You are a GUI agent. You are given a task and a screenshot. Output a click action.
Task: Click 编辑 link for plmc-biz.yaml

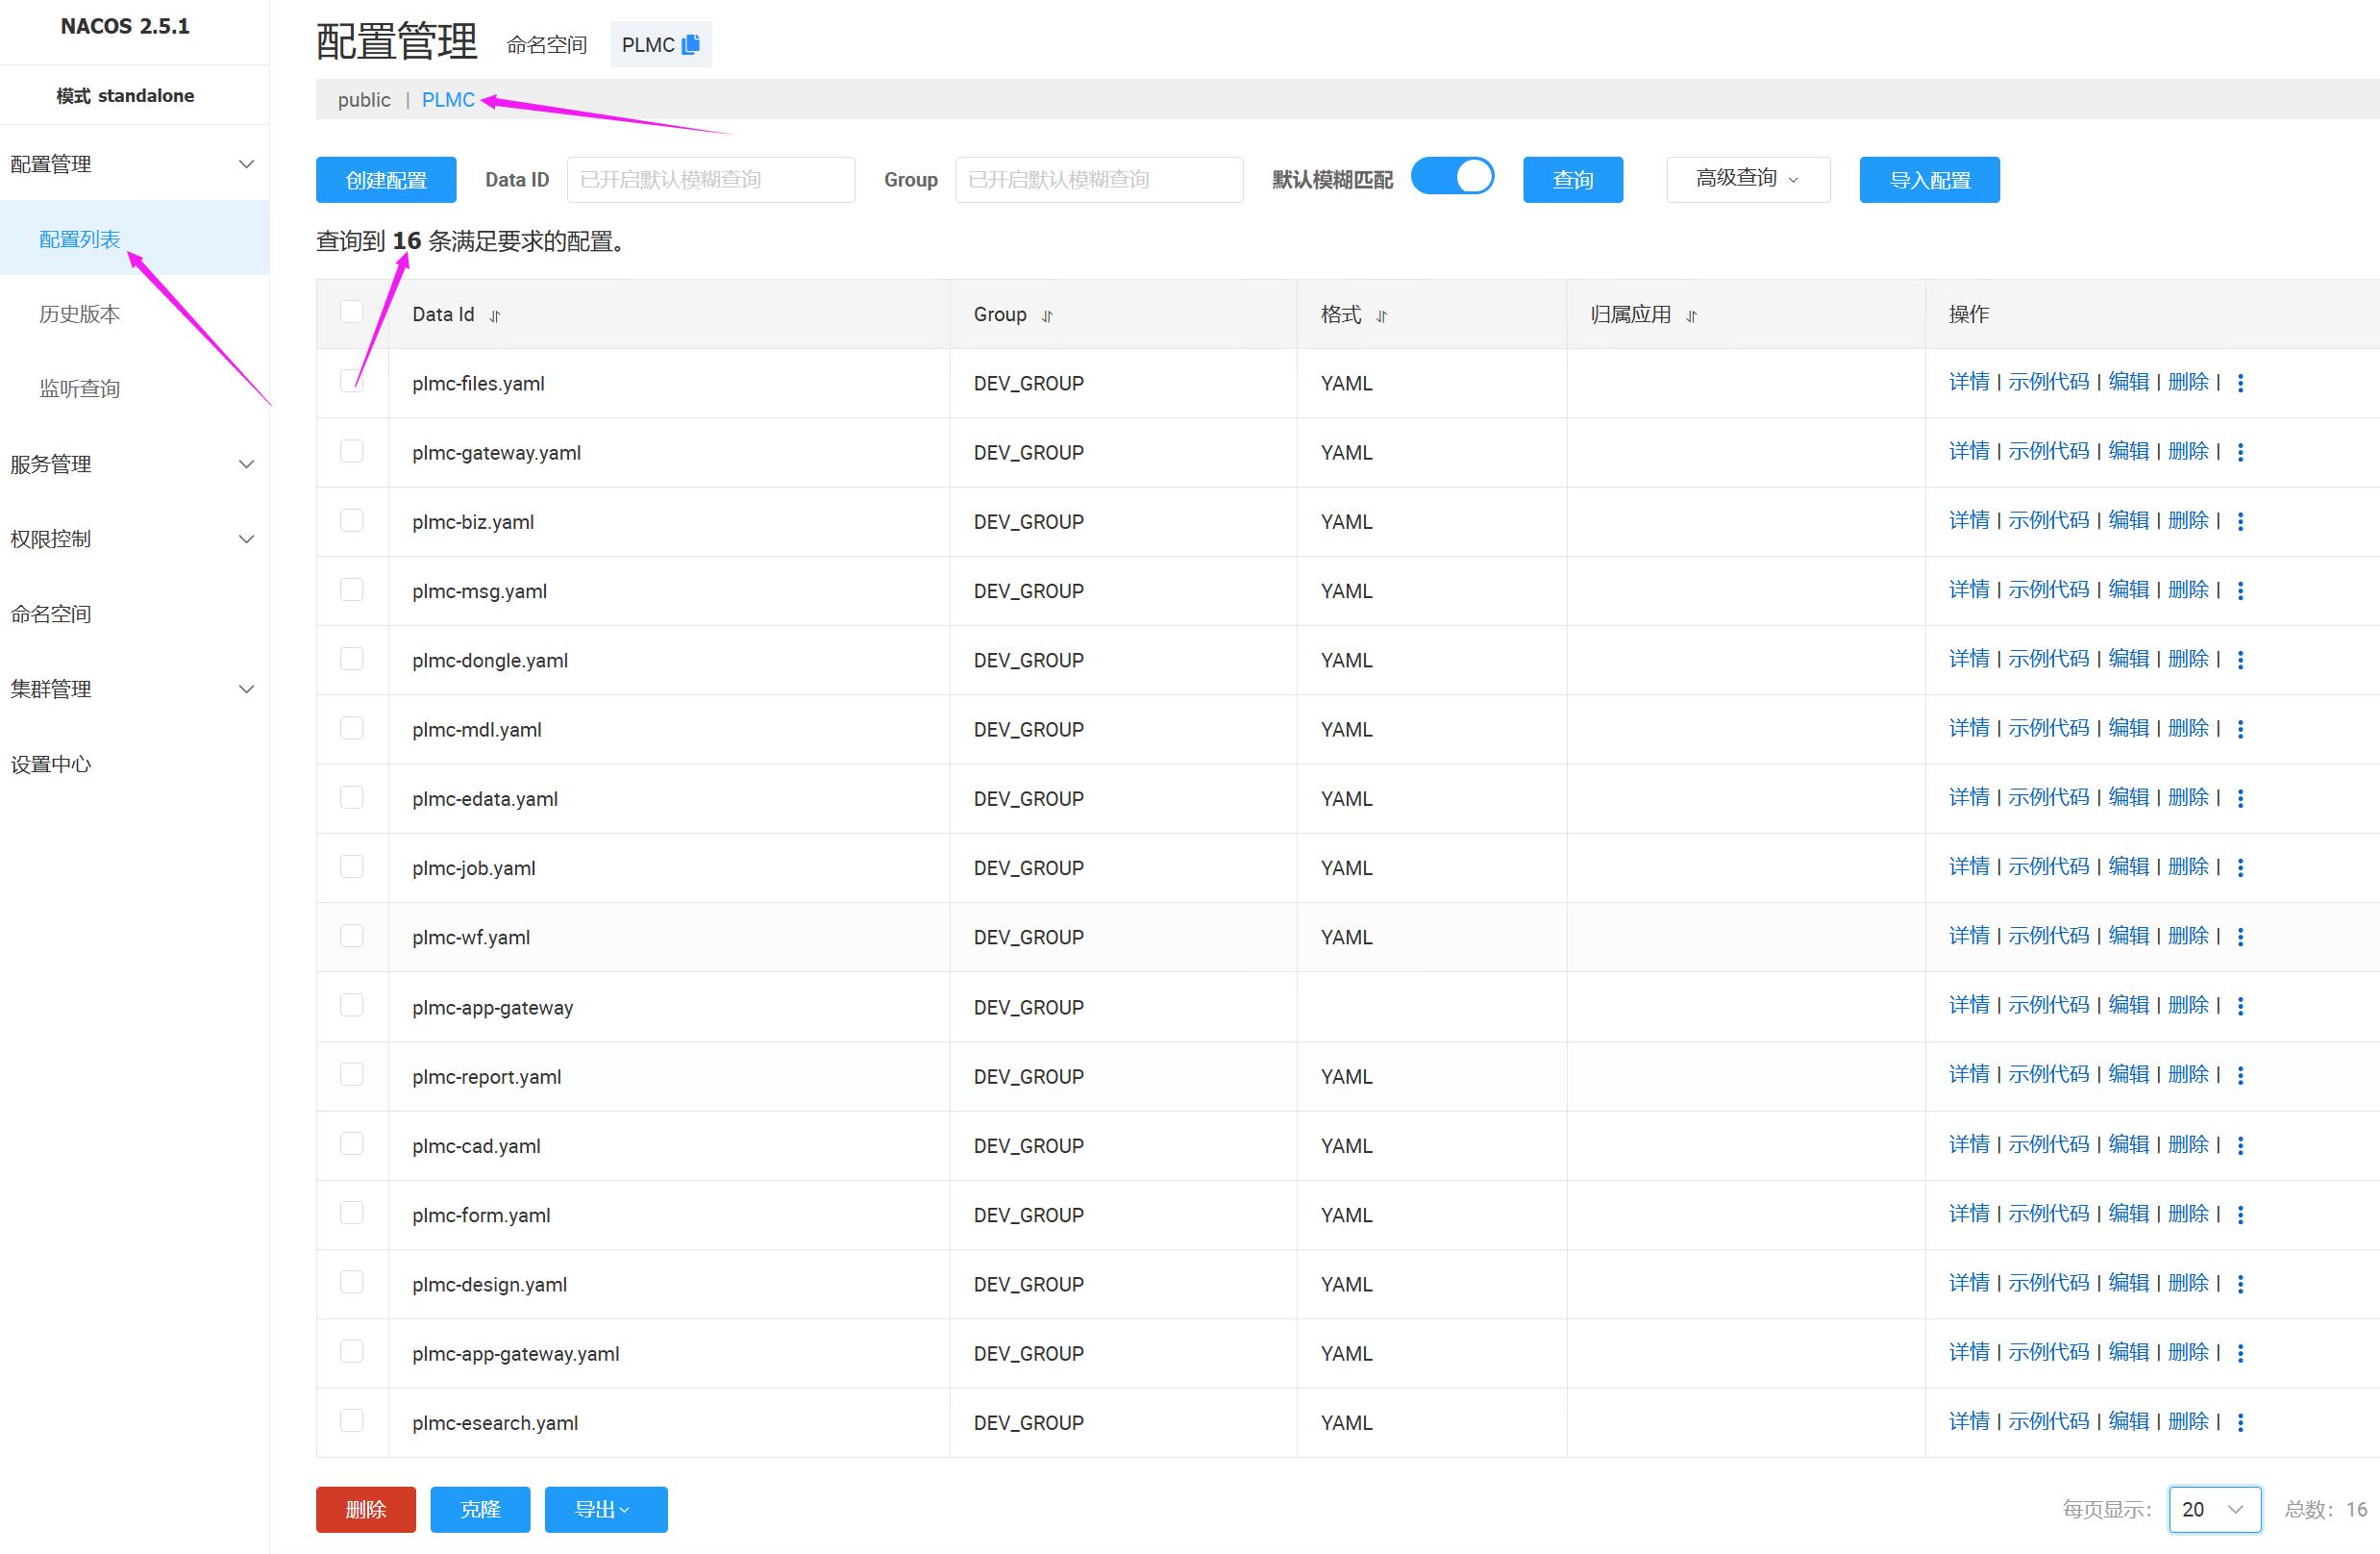tap(2128, 520)
